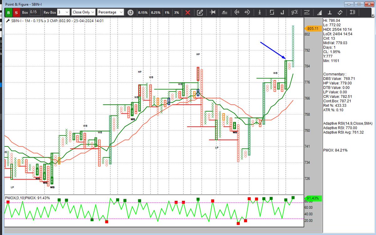376x235 pixels.
Task: Click the circular refresh icon
Action: click(x=130, y=12)
